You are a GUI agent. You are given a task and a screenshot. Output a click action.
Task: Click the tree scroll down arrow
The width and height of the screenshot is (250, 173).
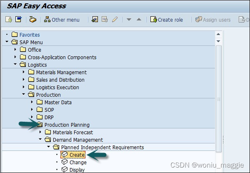click(x=218, y=41)
